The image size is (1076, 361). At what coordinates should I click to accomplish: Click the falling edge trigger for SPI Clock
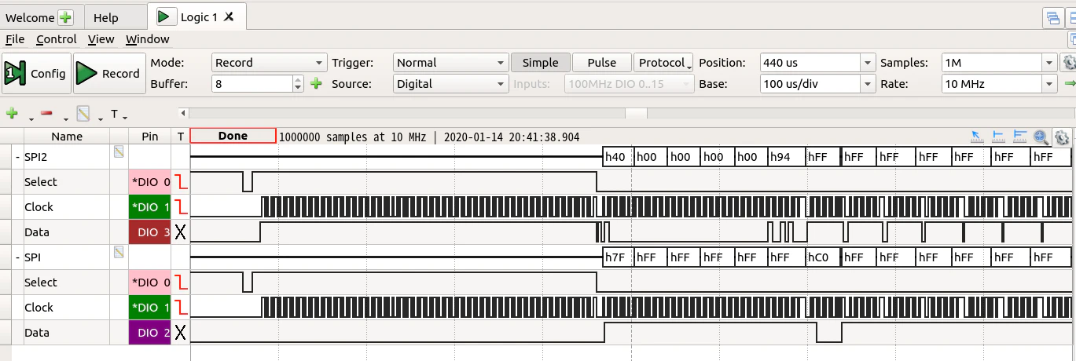[x=181, y=308]
